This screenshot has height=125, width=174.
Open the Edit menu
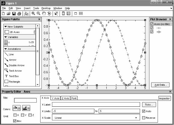click(x=11, y=8)
